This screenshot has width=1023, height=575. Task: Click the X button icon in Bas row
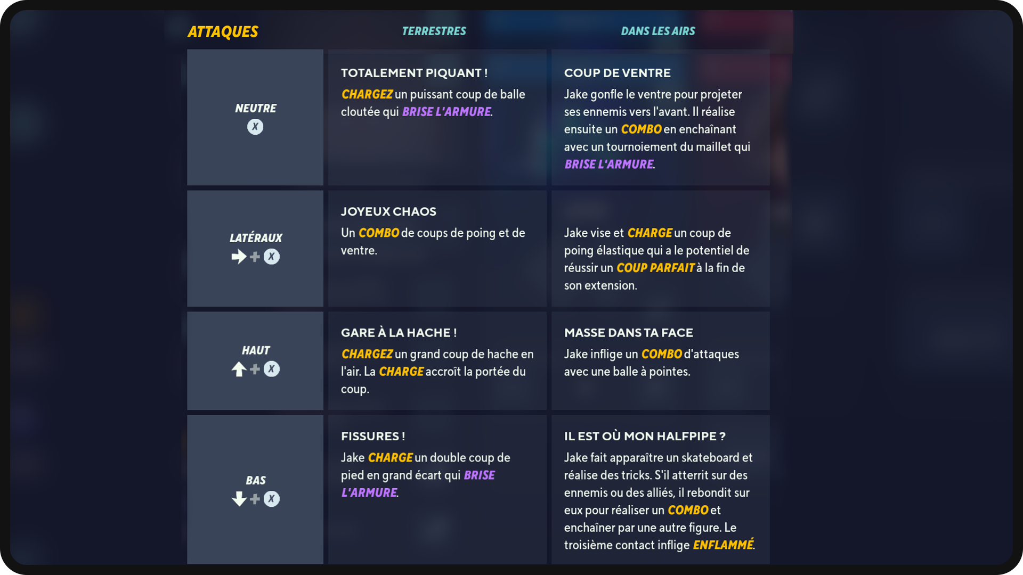click(x=272, y=499)
